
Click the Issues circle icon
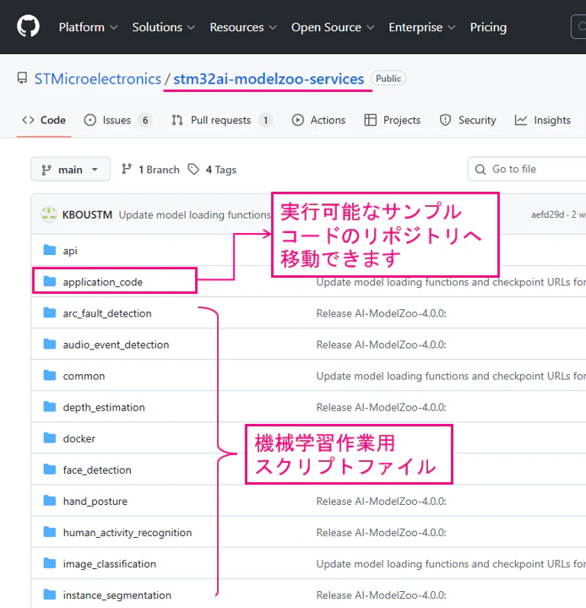pyautogui.click(x=90, y=120)
